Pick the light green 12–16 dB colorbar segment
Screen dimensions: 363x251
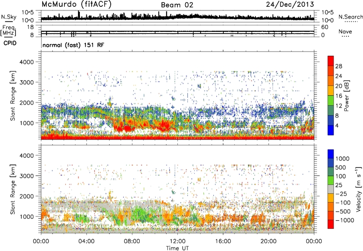331,101
